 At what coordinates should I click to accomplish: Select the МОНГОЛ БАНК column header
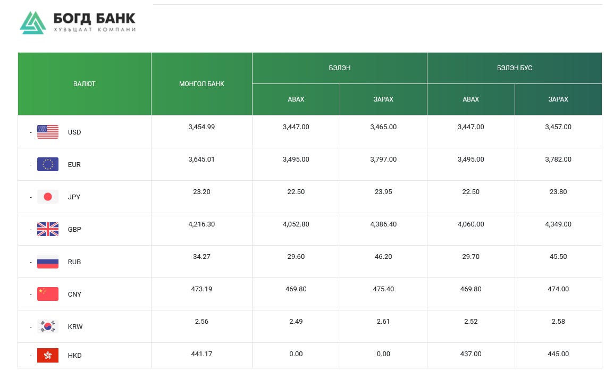[201, 84]
